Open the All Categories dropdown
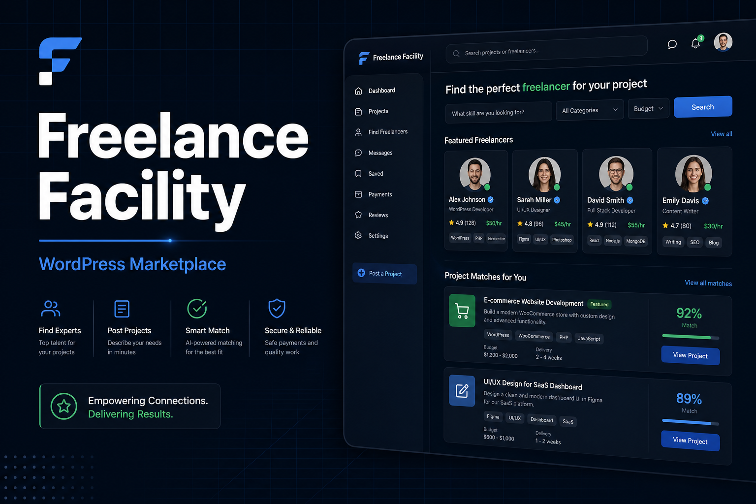The image size is (756, 504). click(x=590, y=110)
